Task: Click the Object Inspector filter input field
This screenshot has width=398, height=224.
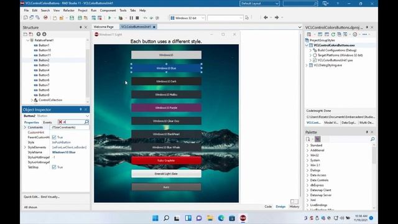Action: [73, 122]
